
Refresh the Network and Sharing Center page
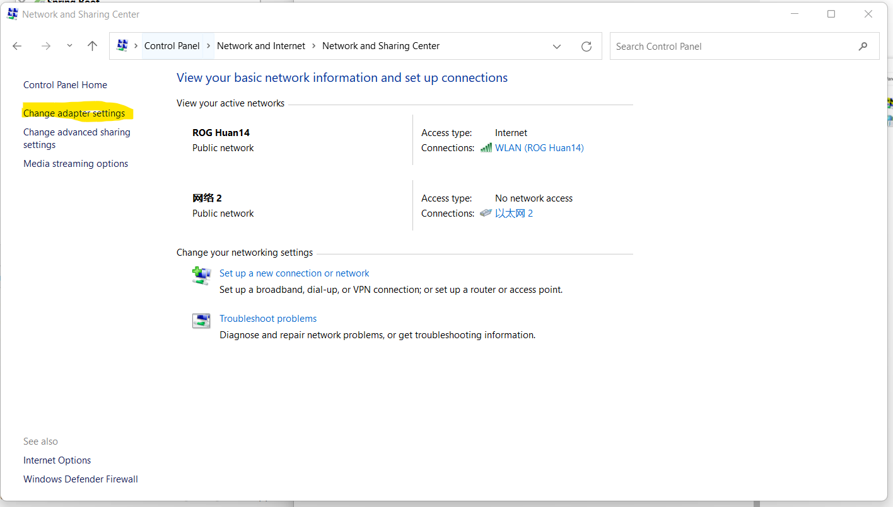tap(587, 47)
